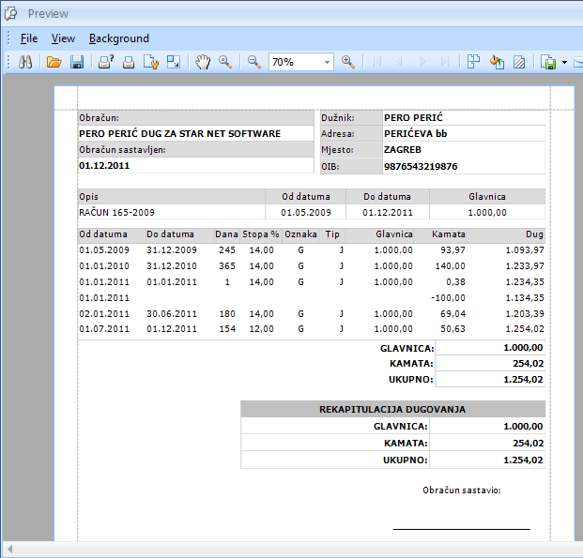This screenshot has height=558, width=583.
Task: Click the page Color fill icon
Action: pyautogui.click(x=497, y=62)
